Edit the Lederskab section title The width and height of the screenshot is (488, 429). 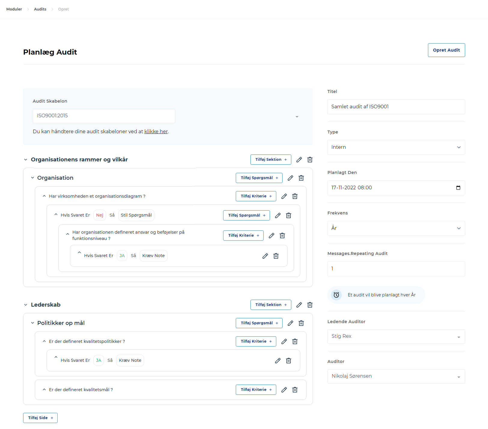coord(299,304)
